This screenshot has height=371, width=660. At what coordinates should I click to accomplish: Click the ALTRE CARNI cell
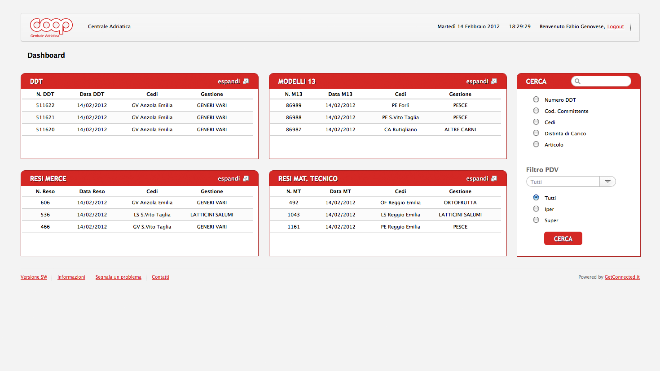pyautogui.click(x=460, y=129)
